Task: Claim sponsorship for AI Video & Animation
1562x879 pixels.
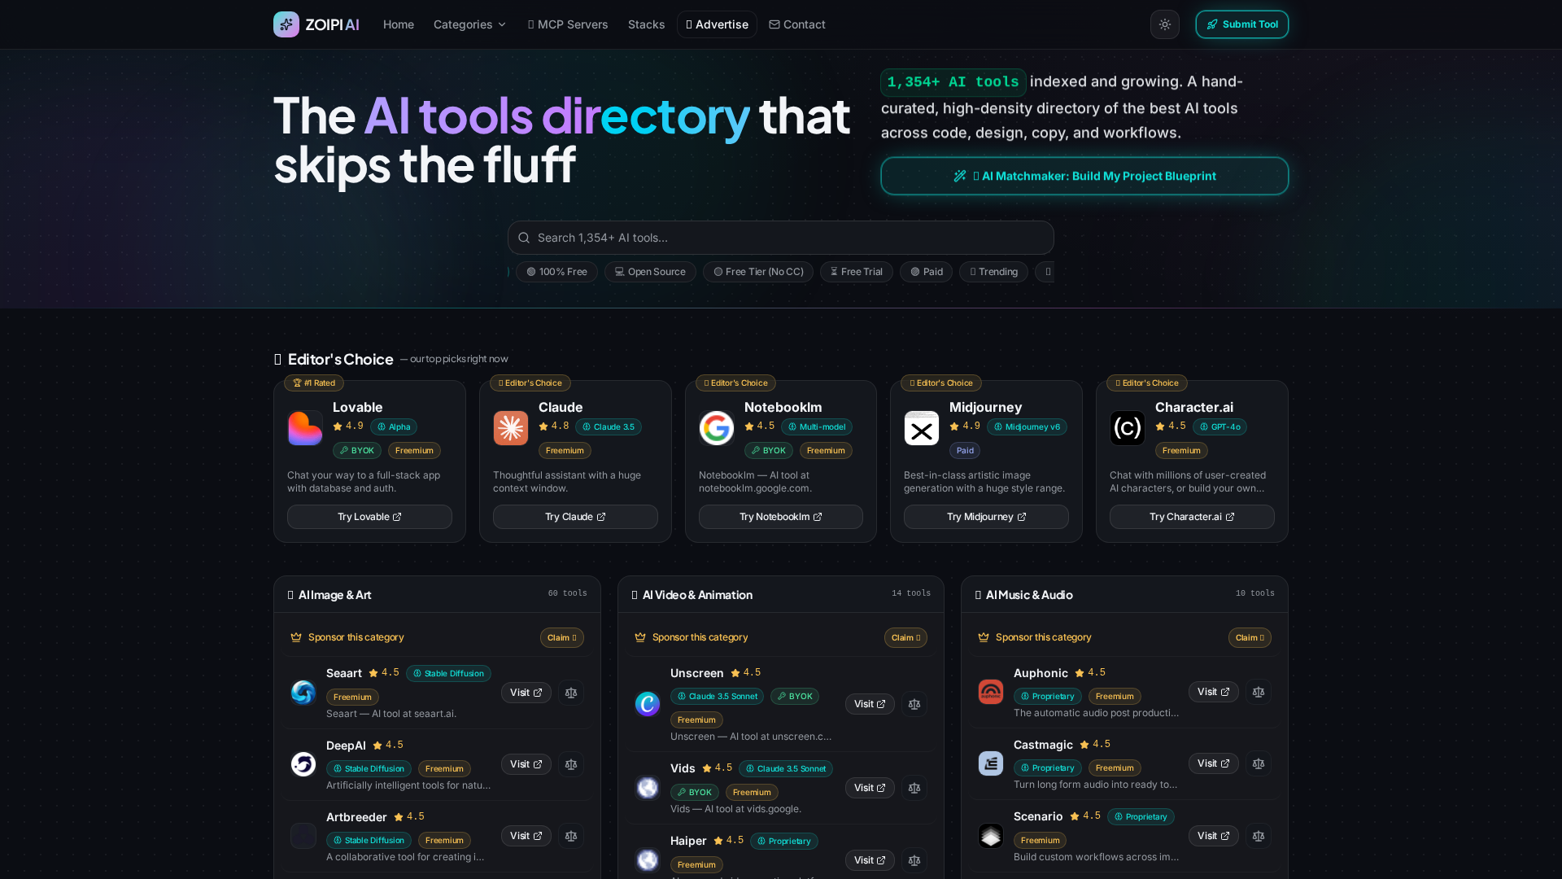Action: [x=905, y=637]
